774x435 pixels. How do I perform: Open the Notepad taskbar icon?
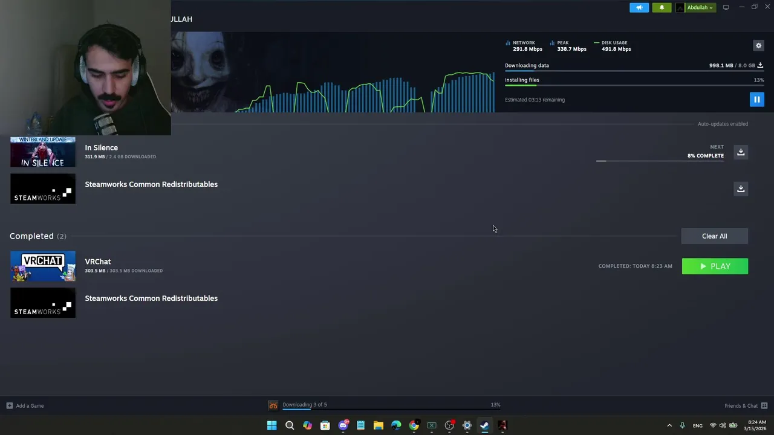click(360, 425)
